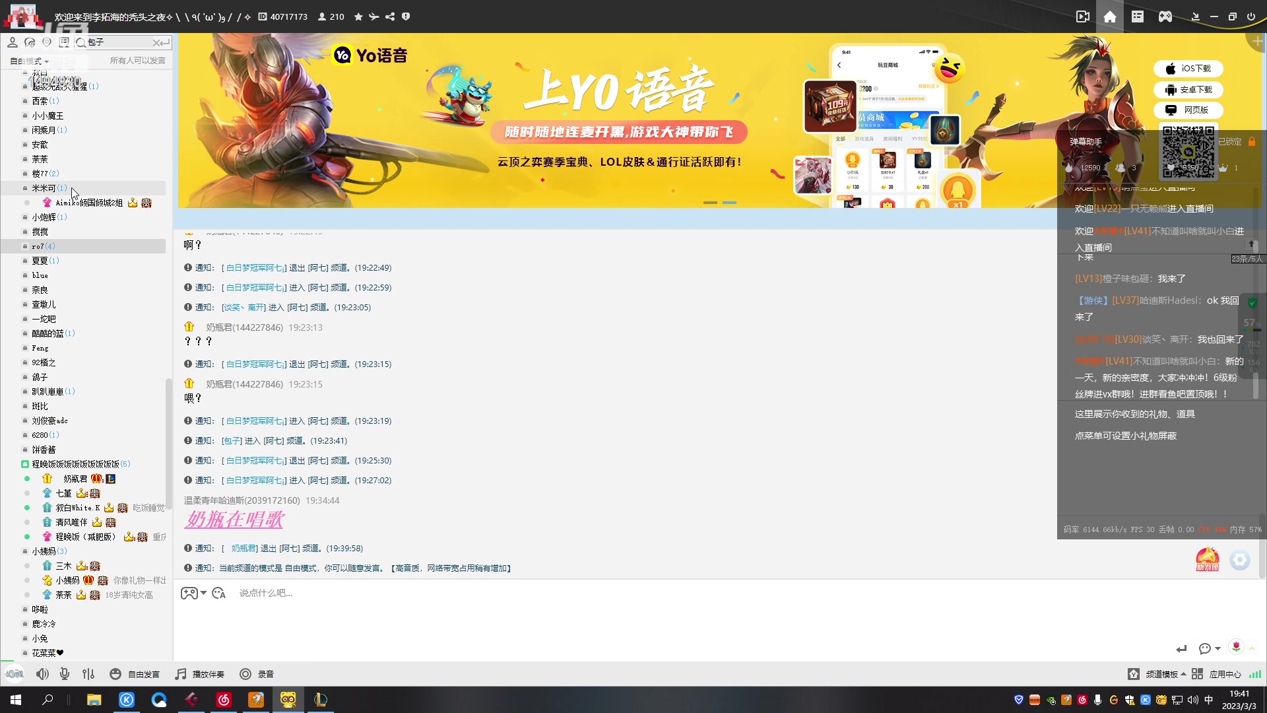Open League of Legends taskbar icon
1267x713 pixels.
click(320, 700)
